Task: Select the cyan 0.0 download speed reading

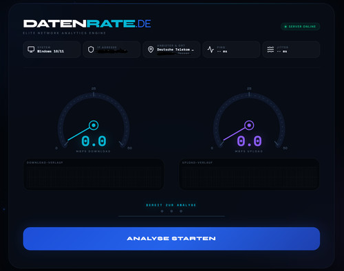Action: 94,141
